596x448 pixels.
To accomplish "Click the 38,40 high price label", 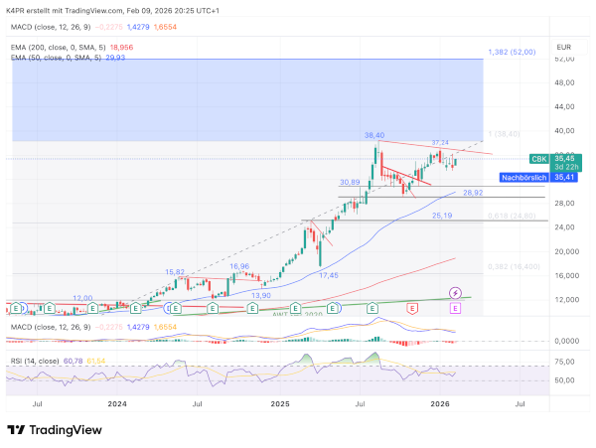I will pyautogui.click(x=374, y=135).
